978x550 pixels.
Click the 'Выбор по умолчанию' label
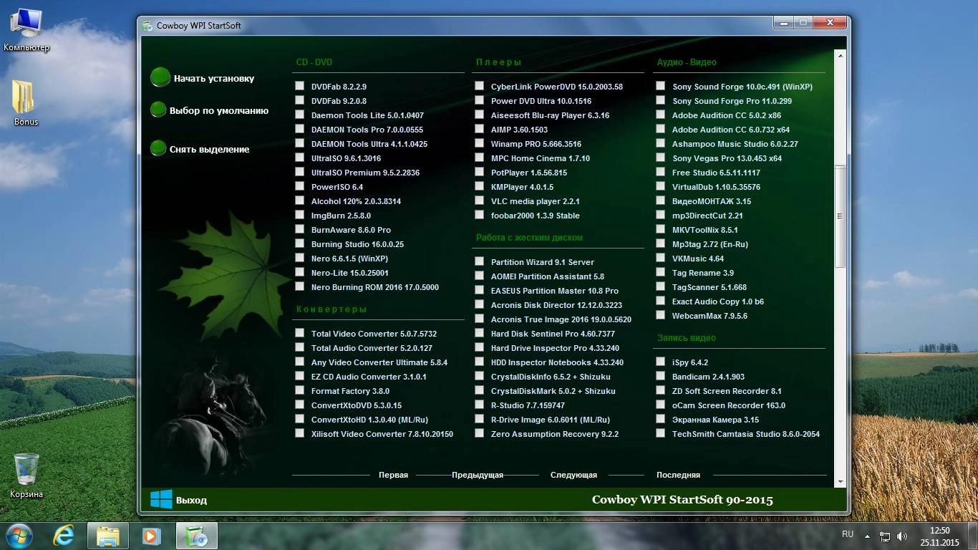[219, 111]
